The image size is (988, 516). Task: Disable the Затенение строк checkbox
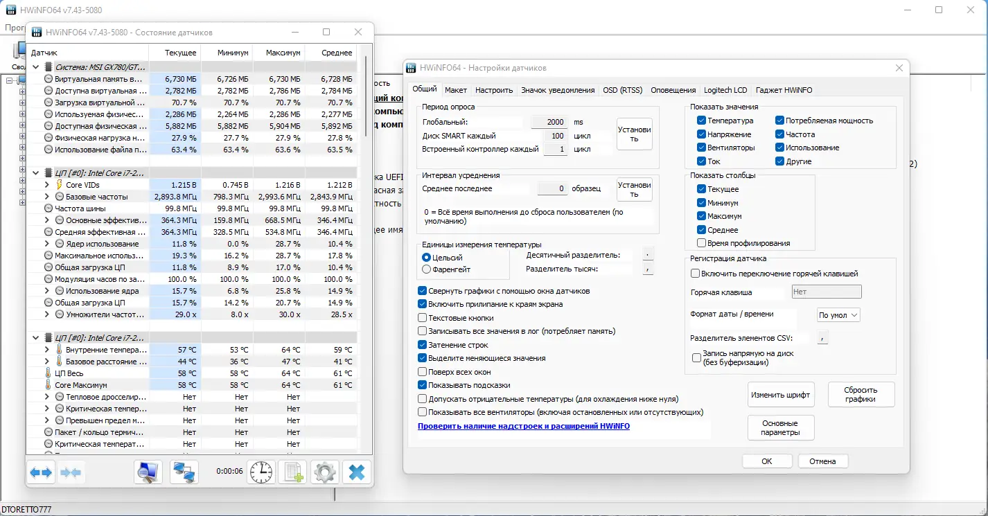point(423,345)
